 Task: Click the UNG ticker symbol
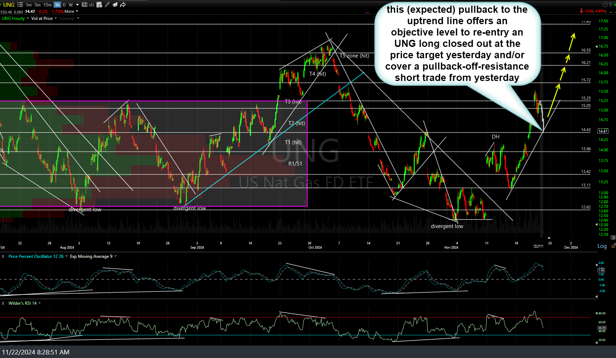point(9,5)
